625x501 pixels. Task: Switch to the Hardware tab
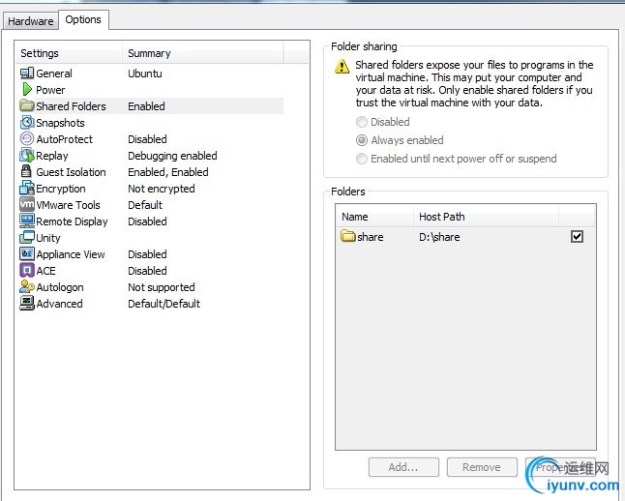click(x=31, y=20)
